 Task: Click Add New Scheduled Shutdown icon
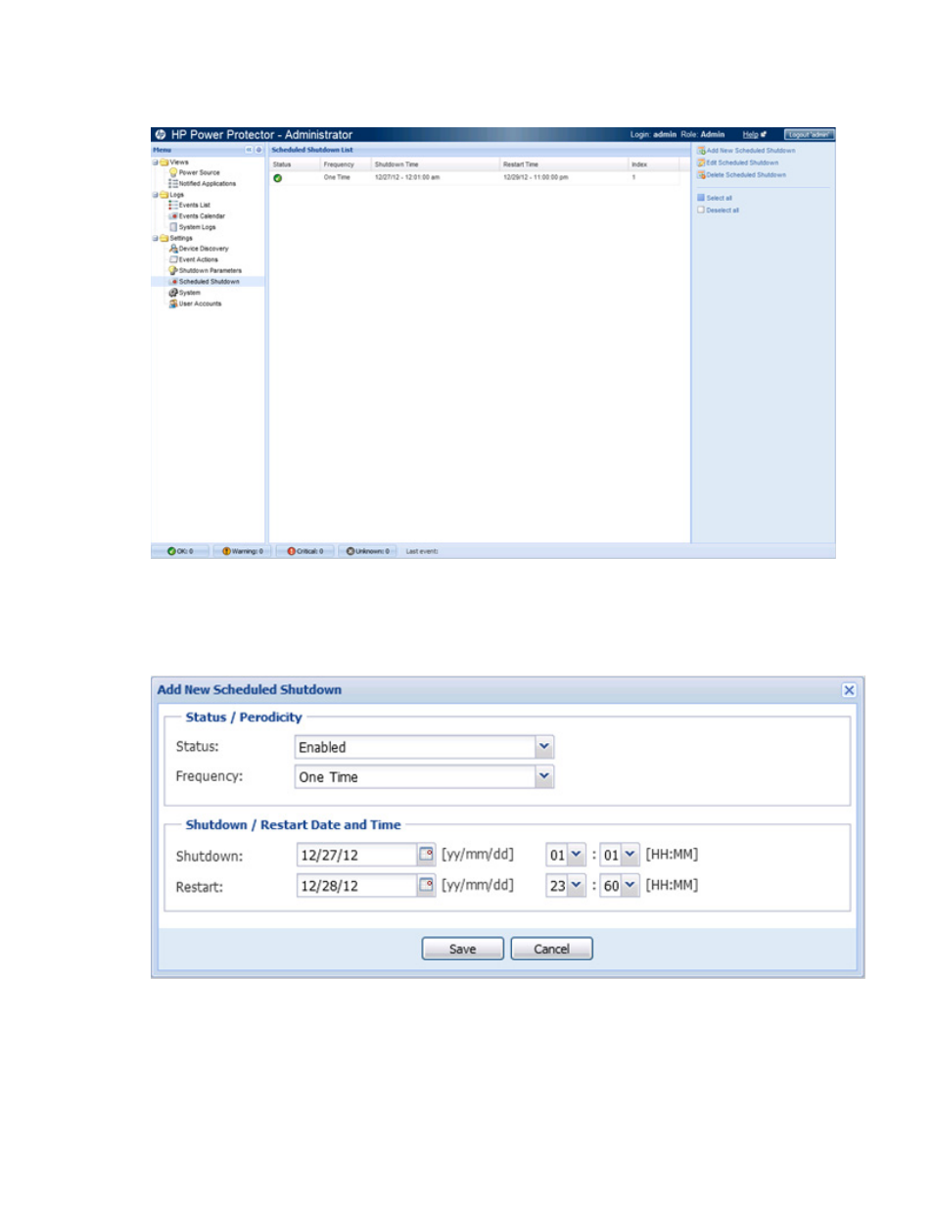click(x=701, y=150)
